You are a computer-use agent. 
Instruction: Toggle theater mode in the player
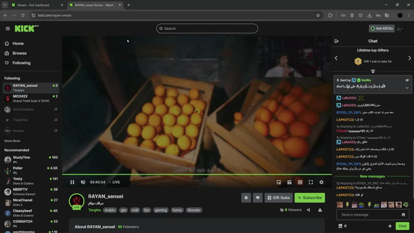click(300, 182)
